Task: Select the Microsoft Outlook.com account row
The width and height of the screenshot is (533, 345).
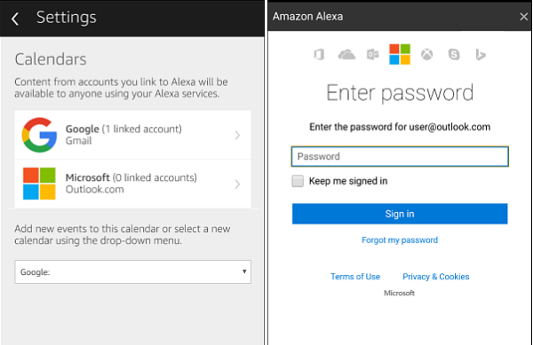Action: point(133,184)
